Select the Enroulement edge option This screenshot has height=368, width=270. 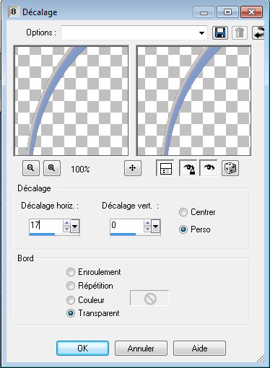[71, 272]
